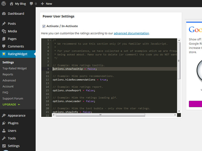This screenshot has height=151, width=202.
Task: Click the green arrow next to UPGRADE
Action: pos(19,104)
